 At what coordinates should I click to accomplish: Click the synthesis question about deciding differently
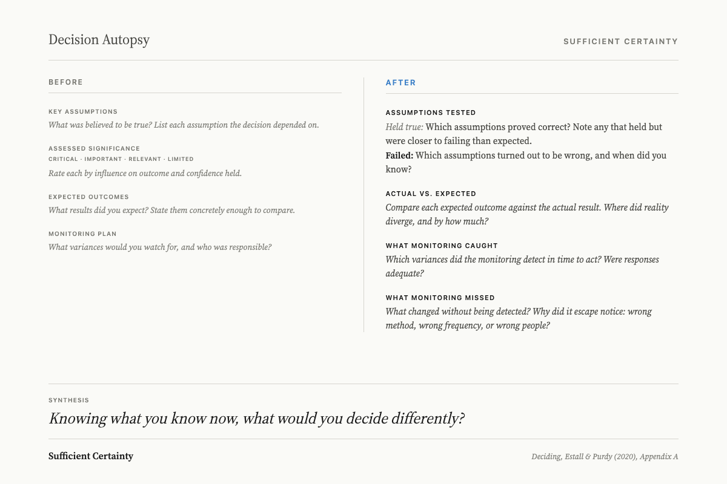(x=256, y=419)
